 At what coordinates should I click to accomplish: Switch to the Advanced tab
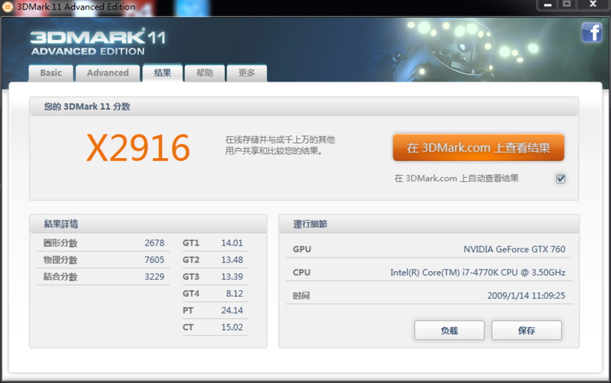click(108, 73)
